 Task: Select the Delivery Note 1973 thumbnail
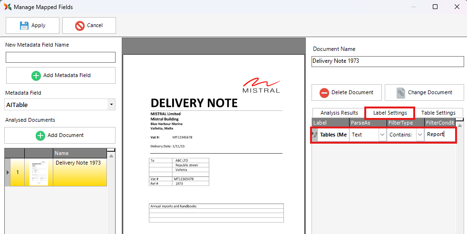coord(38,172)
